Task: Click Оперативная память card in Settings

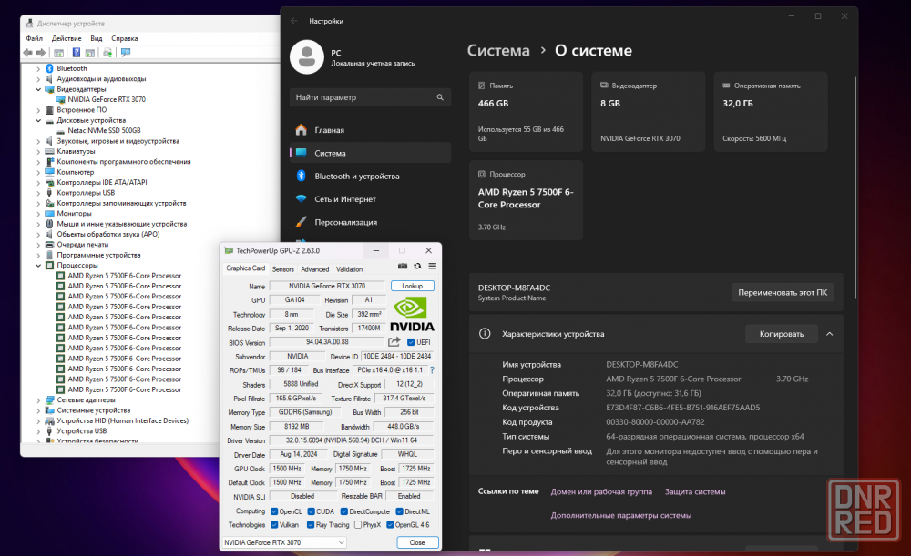Action: point(771,112)
